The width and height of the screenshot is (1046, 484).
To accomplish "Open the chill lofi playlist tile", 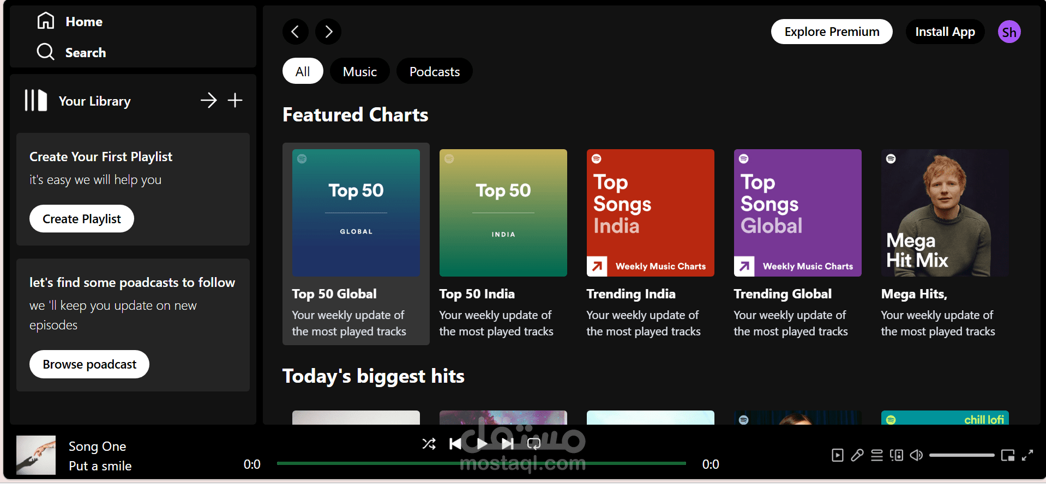I will click(x=945, y=418).
